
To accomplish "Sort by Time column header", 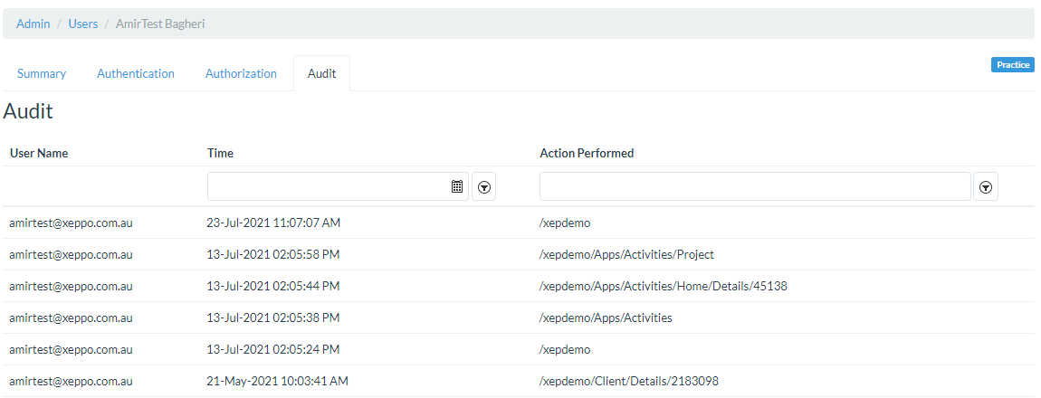I will pos(220,153).
